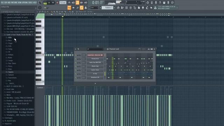Toggle the orange link/multilink controllers button
The image size is (224, 126).
(82, 8)
